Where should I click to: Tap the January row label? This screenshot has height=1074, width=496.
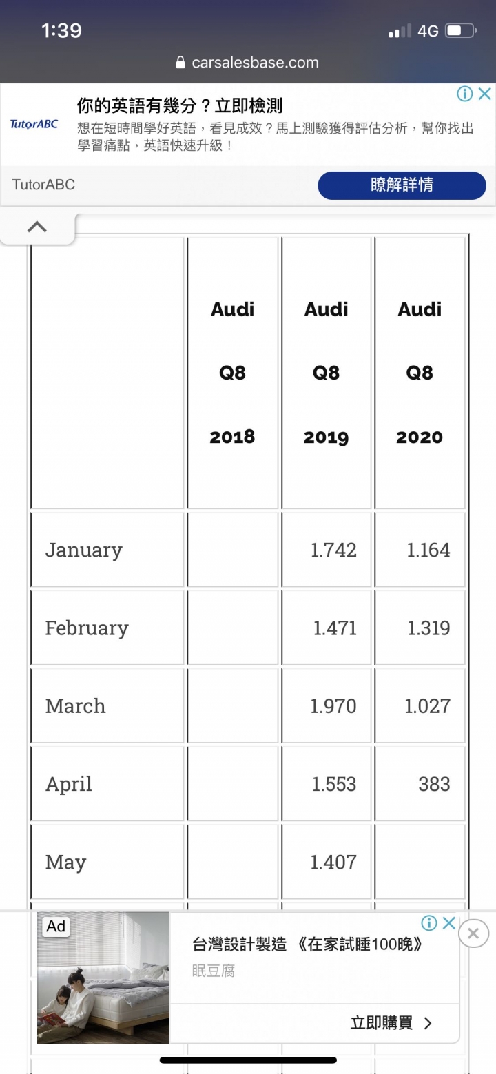[x=83, y=550]
